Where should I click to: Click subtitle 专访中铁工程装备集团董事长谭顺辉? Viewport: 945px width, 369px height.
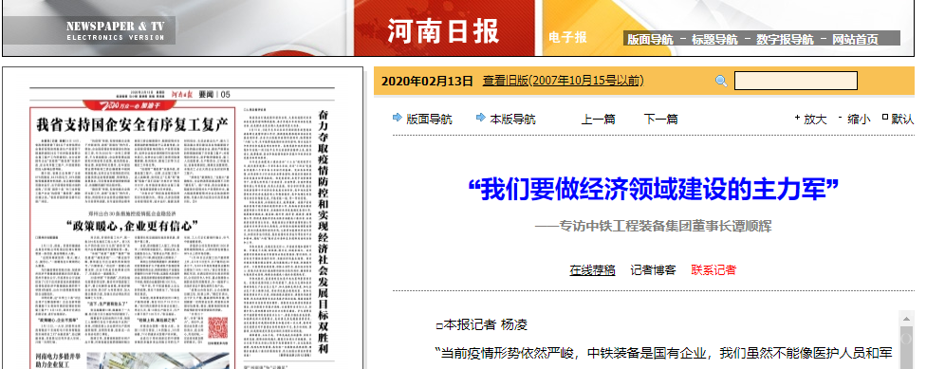pyautogui.click(x=654, y=226)
